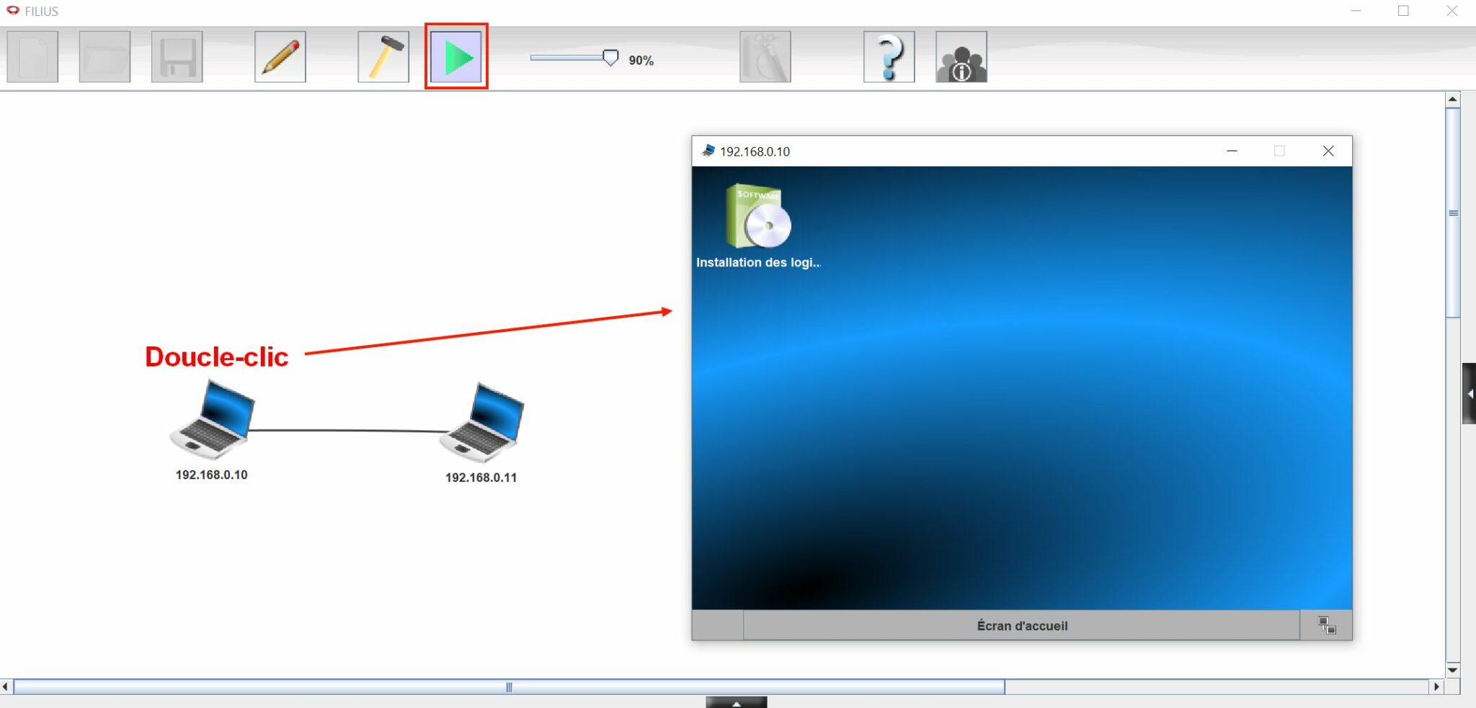
Task: Click the Écran d'accueil bar
Action: point(1021,625)
